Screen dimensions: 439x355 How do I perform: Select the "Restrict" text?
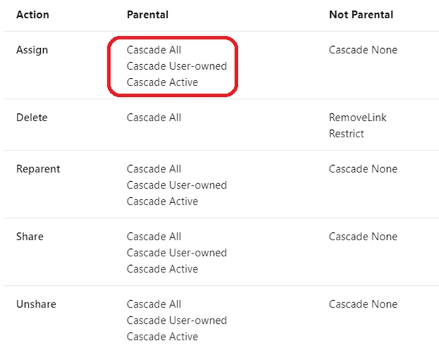(346, 134)
